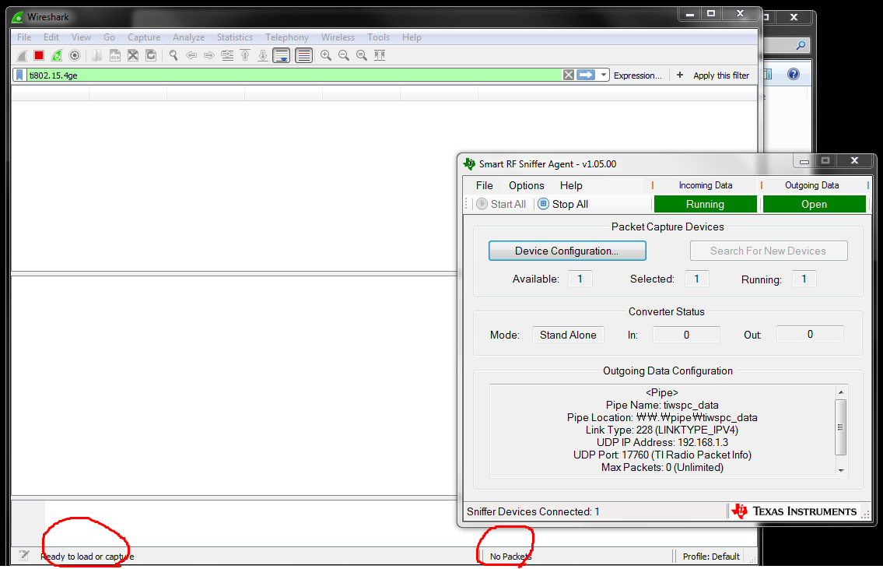Click Start All in Sniffer Agent
This screenshot has height=569, width=883.
[x=501, y=204]
